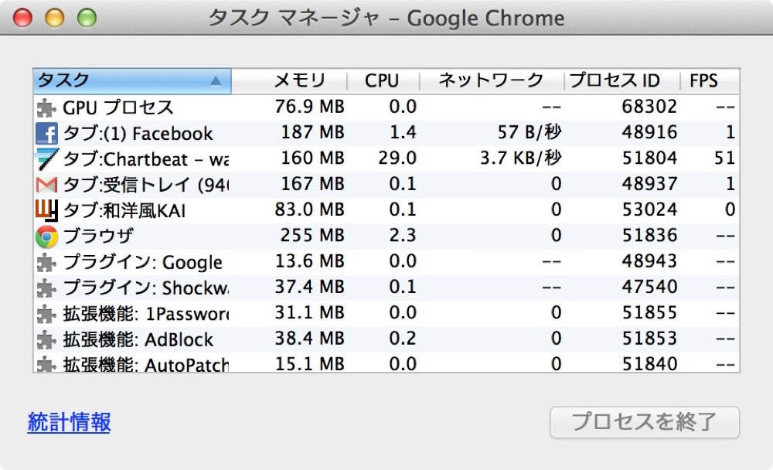This screenshot has width=773, height=470.
Task: Select the タブ:Chartbeat row
Action: pyautogui.click(x=386, y=158)
